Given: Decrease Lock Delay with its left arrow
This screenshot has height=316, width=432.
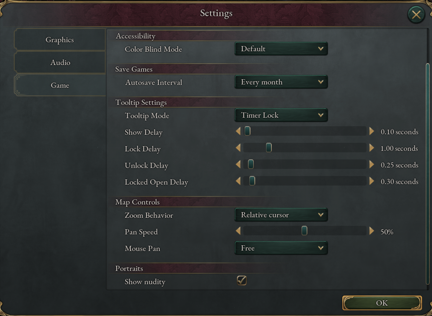Looking at the screenshot, I should click(x=238, y=148).
